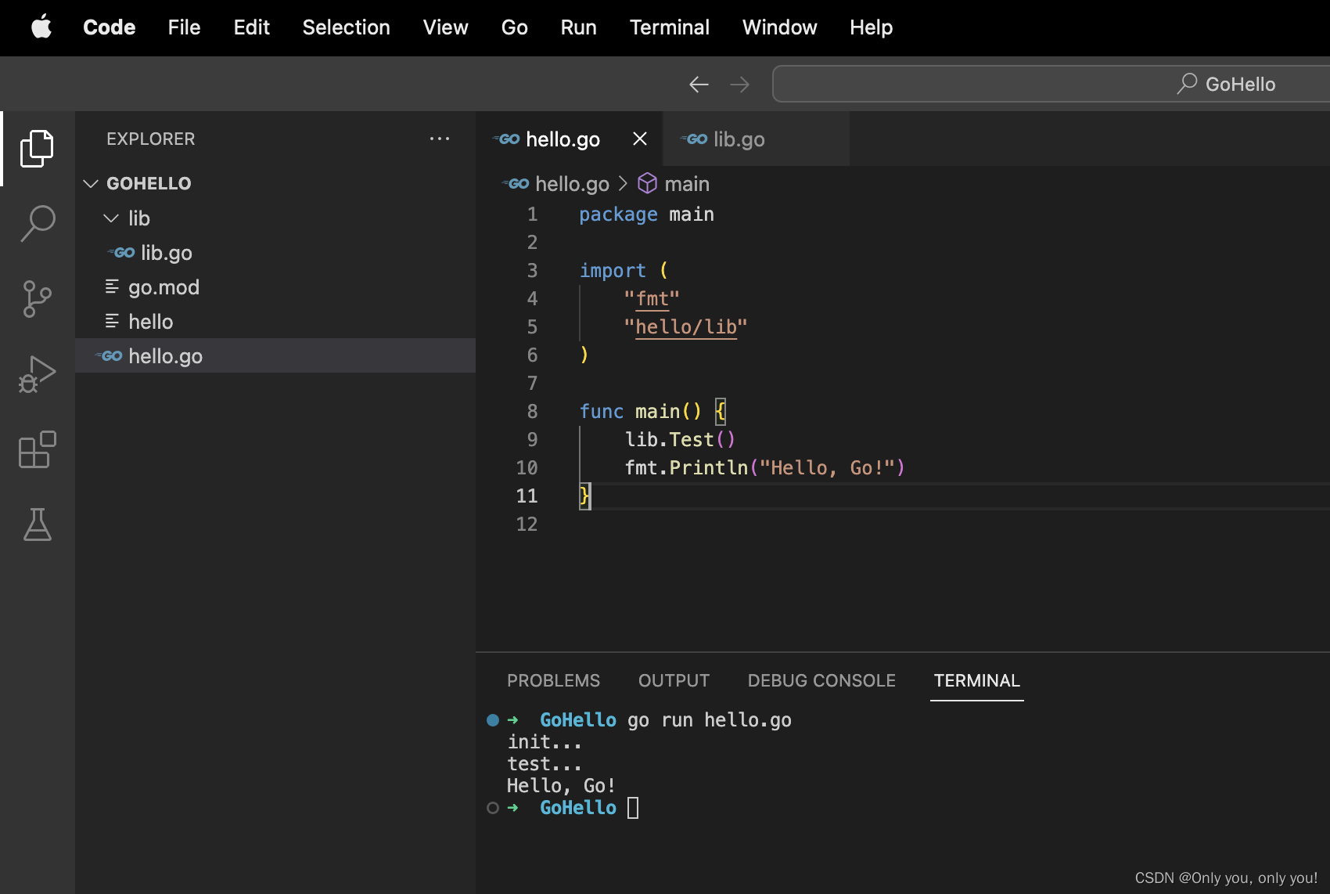1330x894 pixels.
Task: Open the Terminal menu
Action: click(x=669, y=27)
